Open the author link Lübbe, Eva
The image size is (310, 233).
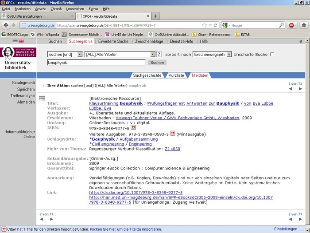click(x=100, y=108)
